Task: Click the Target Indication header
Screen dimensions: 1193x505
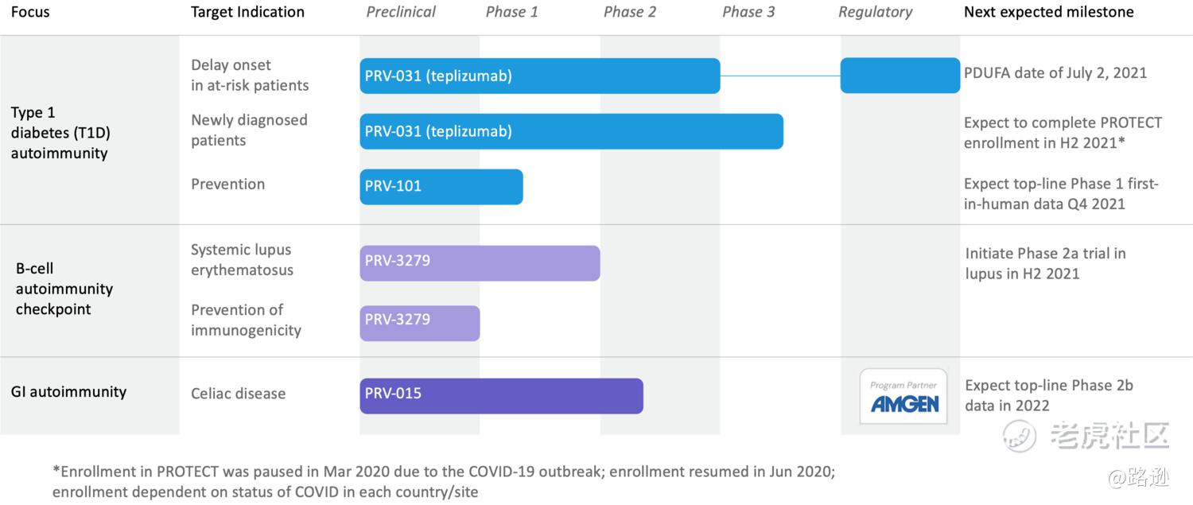Action: (x=247, y=12)
